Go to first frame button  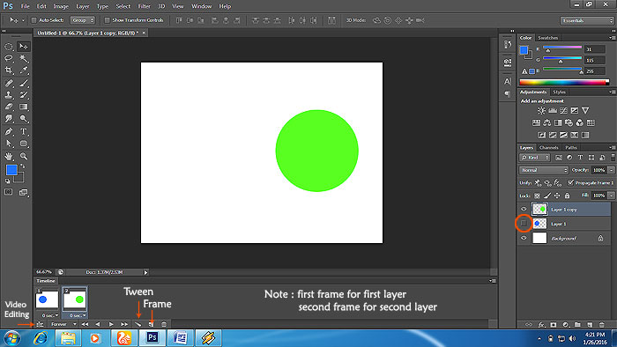pos(85,324)
